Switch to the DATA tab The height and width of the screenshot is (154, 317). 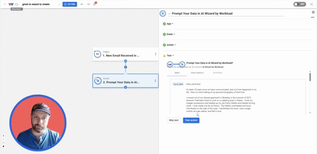177,73
